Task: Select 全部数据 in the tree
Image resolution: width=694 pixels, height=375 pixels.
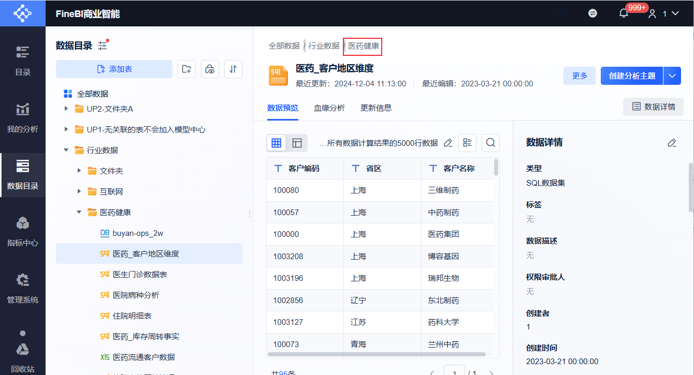Action: coord(93,94)
